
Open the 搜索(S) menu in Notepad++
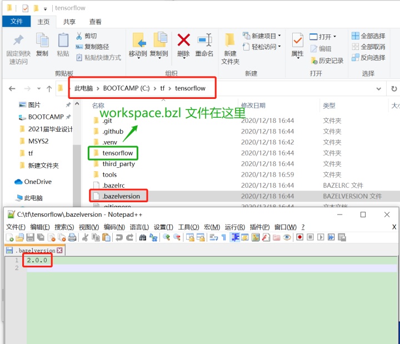[x=64, y=227]
